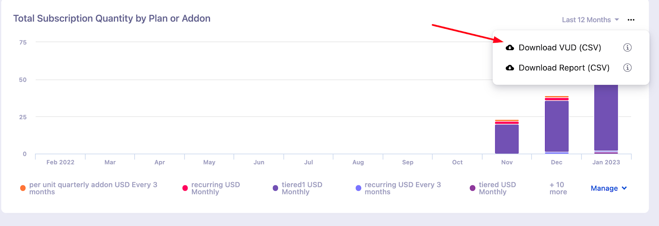
Task: Click the pink recurring USD Monthly dot
Action: [x=185, y=188]
